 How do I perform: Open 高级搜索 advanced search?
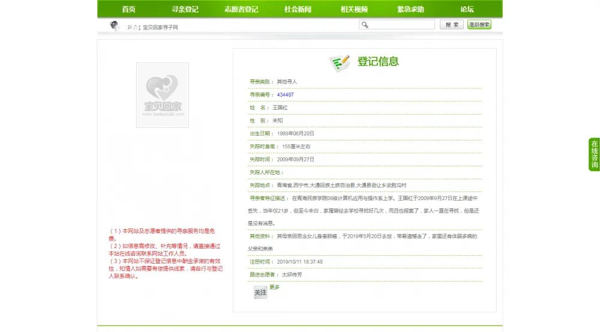(479, 25)
